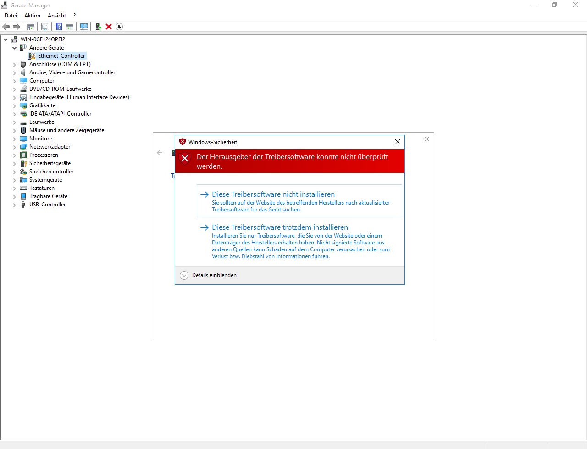Click the blue Help question mark icon

pos(59,27)
